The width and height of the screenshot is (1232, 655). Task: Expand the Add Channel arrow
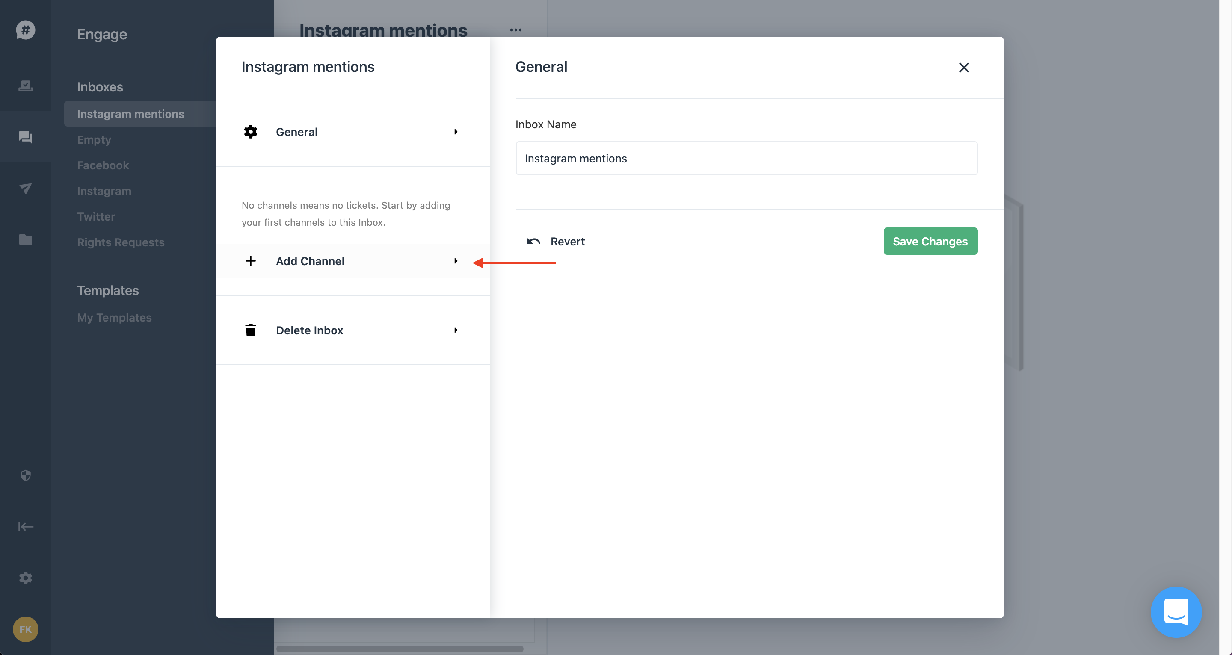(x=456, y=261)
